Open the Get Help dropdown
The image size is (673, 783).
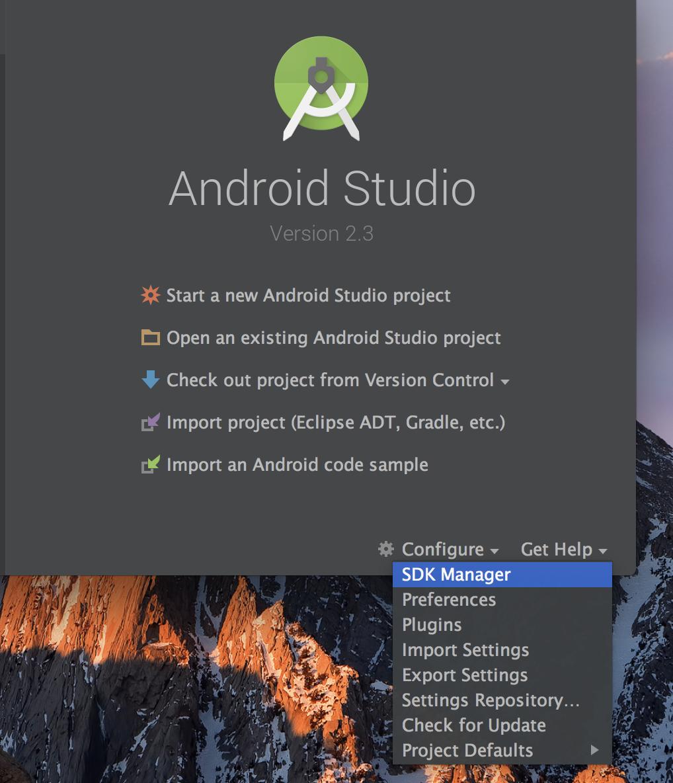point(564,550)
